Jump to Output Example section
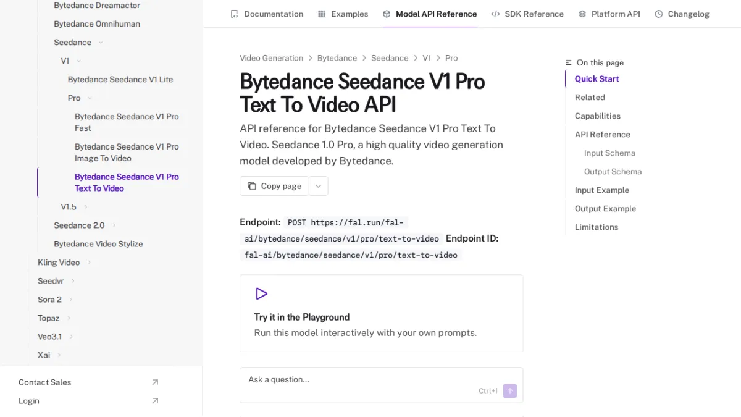Viewport: 741px width, 417px height. [605, 209]
